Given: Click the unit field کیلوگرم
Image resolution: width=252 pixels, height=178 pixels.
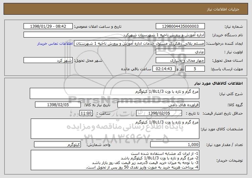Looking at the screenshot, I should [x=57, y=144].
